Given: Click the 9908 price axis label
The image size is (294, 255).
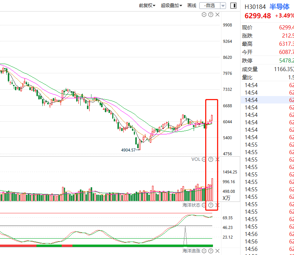Looking at the screenshot, I should (227, 25).
